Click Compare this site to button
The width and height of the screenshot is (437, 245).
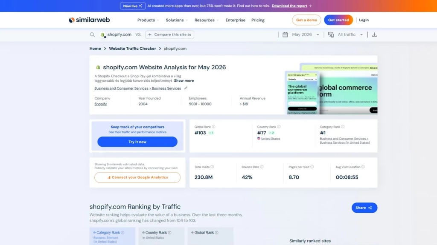[x=170, y=35]
